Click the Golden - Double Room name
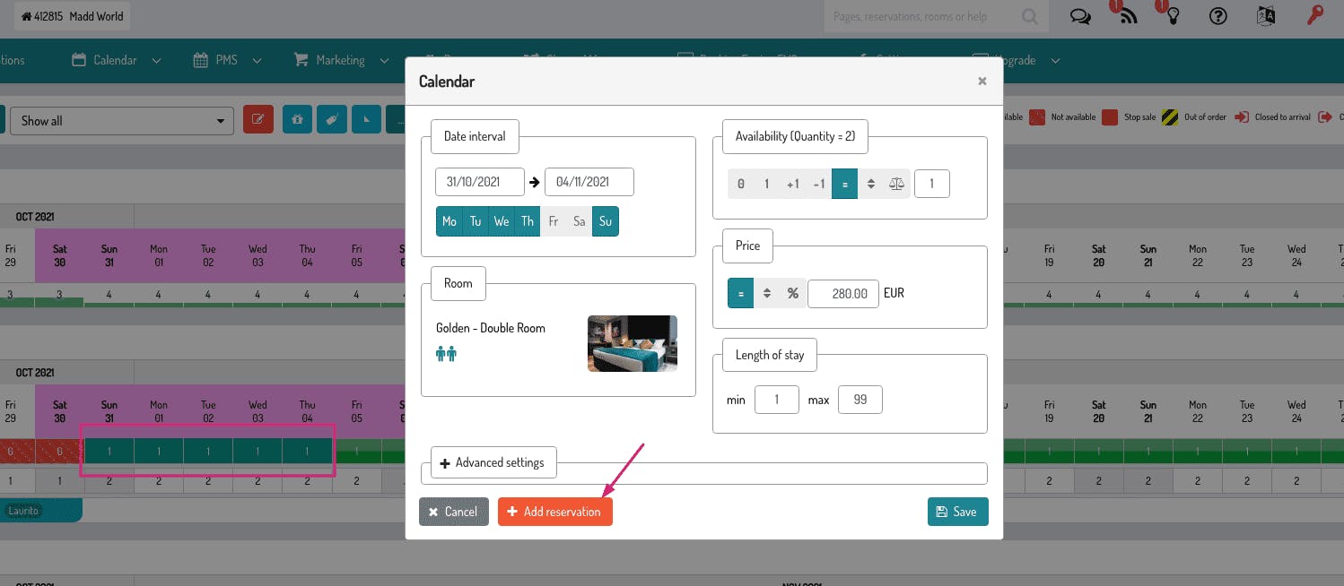Image resolution: width=1344 pixels, height=586 pixels. coord(491,328)
